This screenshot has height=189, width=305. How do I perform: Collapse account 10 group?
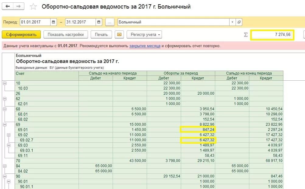[x=5, y=83]
